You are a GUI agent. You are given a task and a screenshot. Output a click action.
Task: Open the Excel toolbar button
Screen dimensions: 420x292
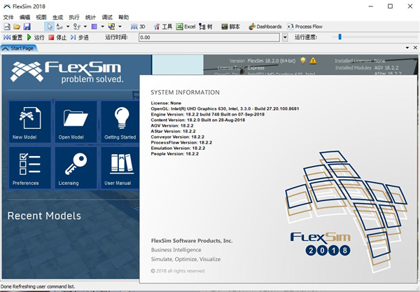point(185,27)
